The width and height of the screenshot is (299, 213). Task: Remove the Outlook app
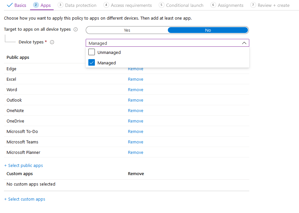pos(135,100)
